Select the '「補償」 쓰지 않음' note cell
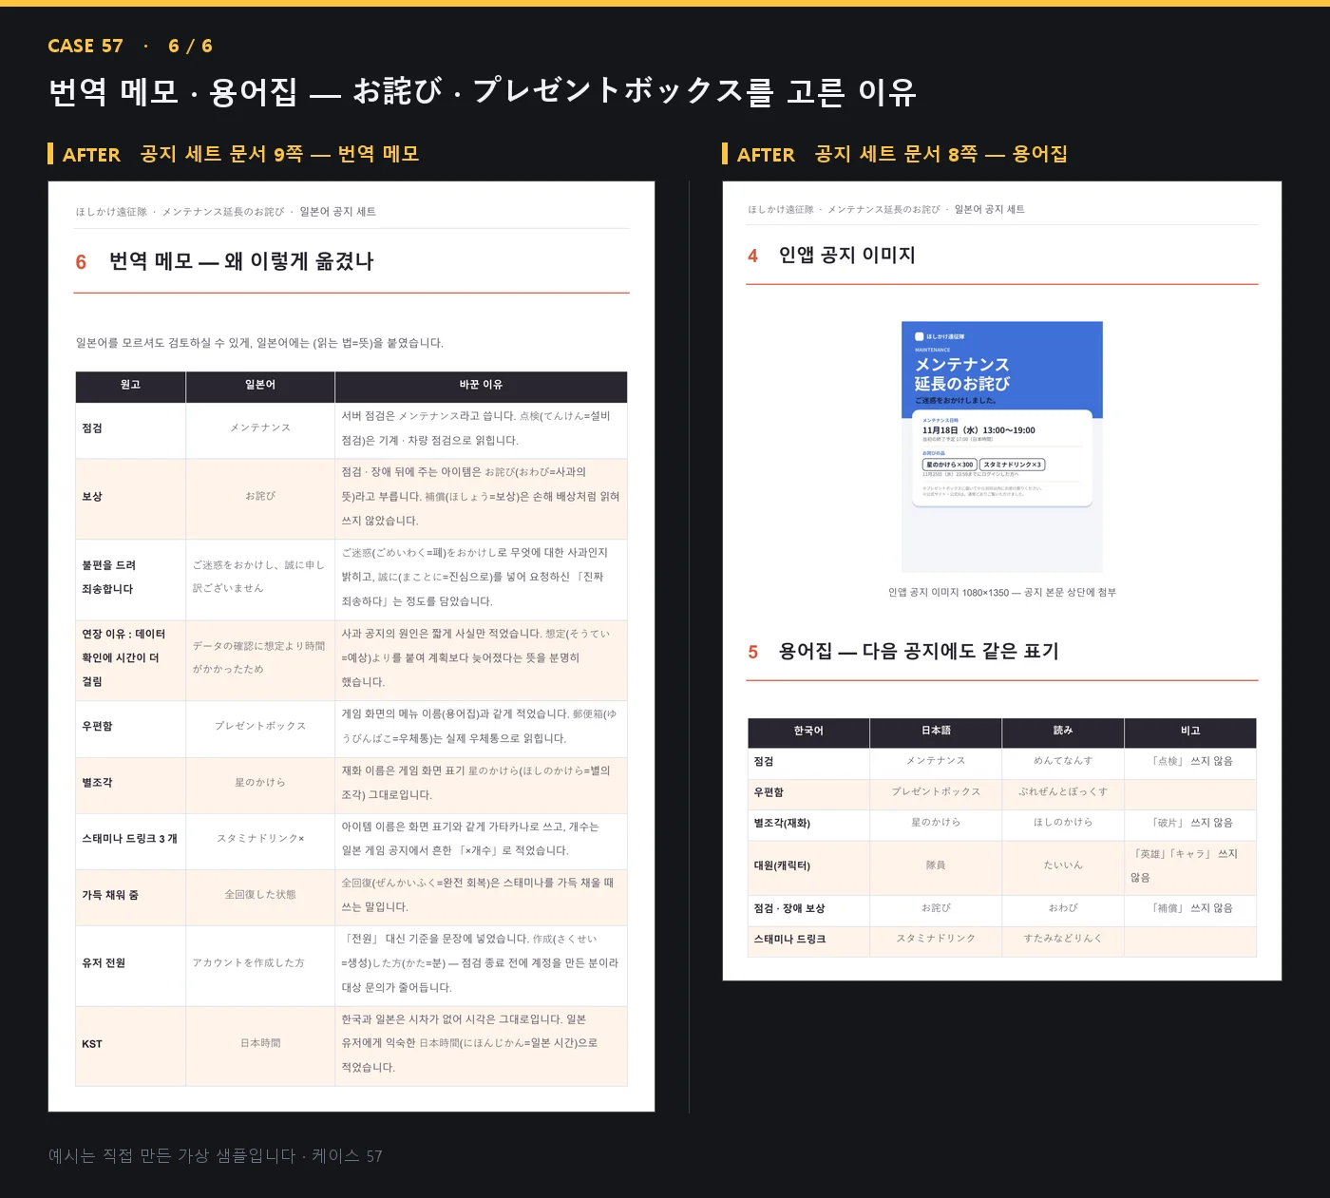This screenshot has width=1330, height=1198. (x=1190, y=909)
